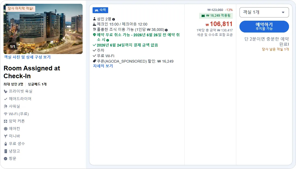Click the refrigerator icon beside 냉장고

tap(6, 151)
